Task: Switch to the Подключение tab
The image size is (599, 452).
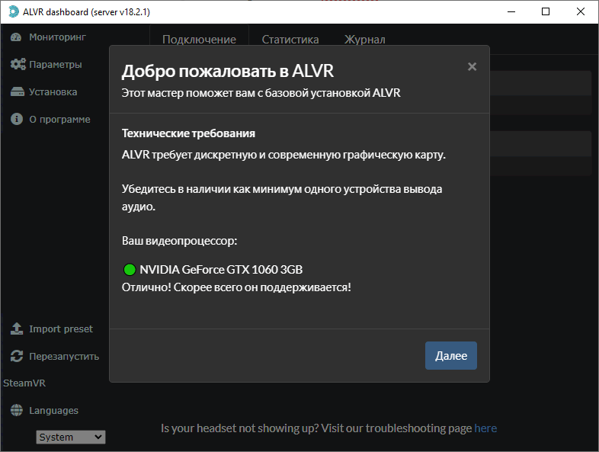Action: coord(199,40)
